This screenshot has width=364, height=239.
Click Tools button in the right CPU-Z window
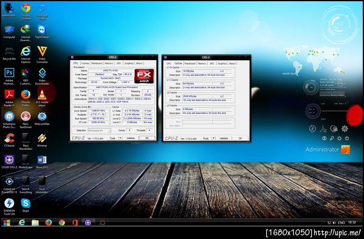[x=206, y=138]
